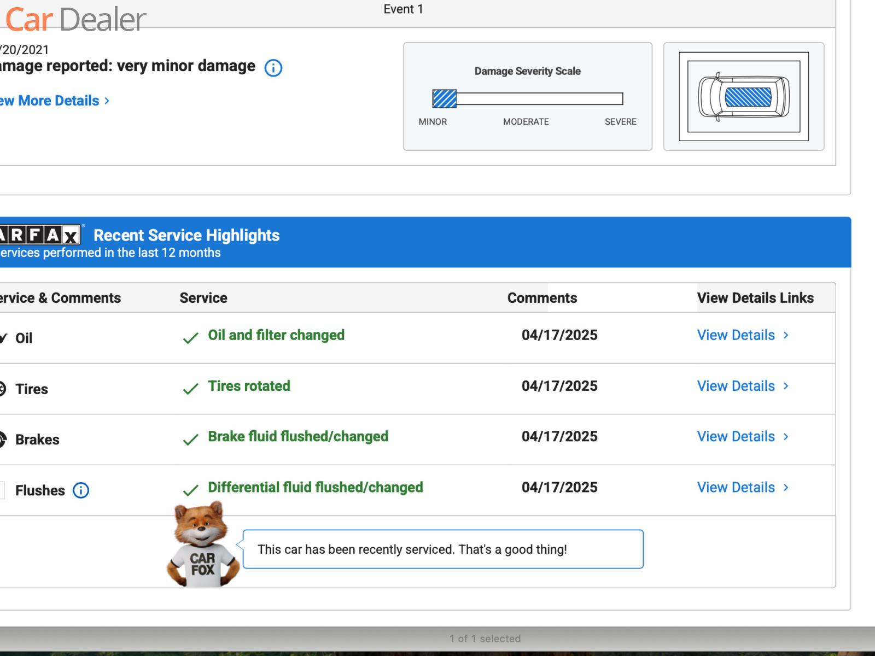Click the info icon next to Flushes

(81, 490)
